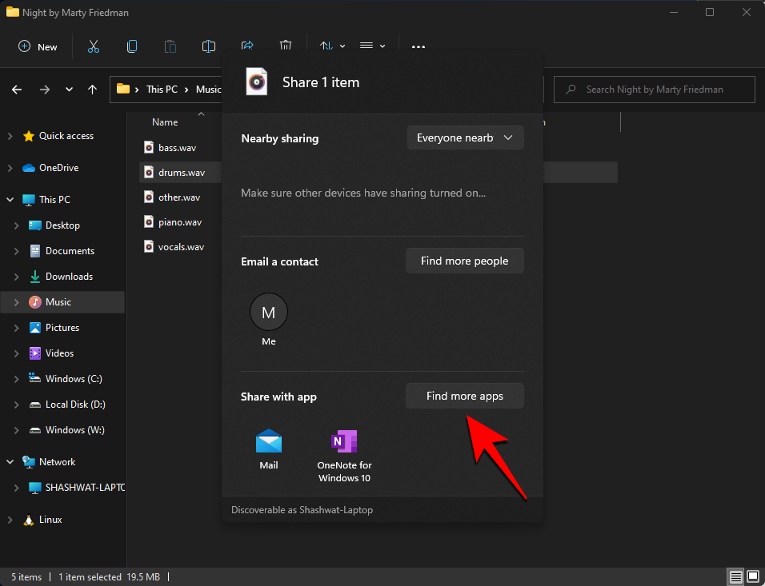Click Music in the address bar
This screenshot has width=765, height=586.
coord(208,90)
